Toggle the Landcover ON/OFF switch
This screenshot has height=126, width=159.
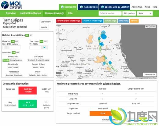[x=16, y=52]
